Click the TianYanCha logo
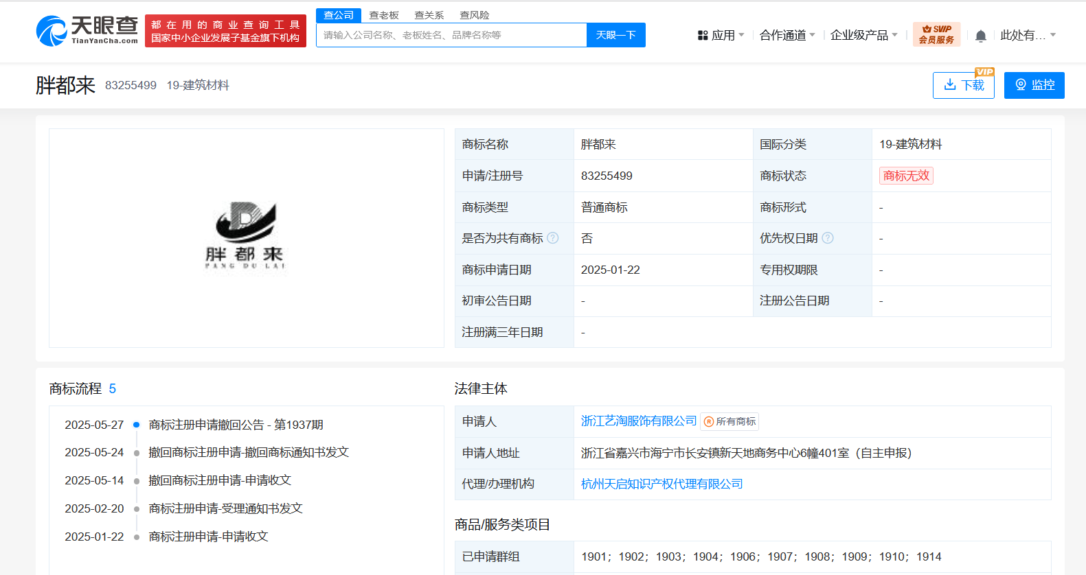Image resolution: width=1086 pixels, height=575 pixels. tap(87, 31)
